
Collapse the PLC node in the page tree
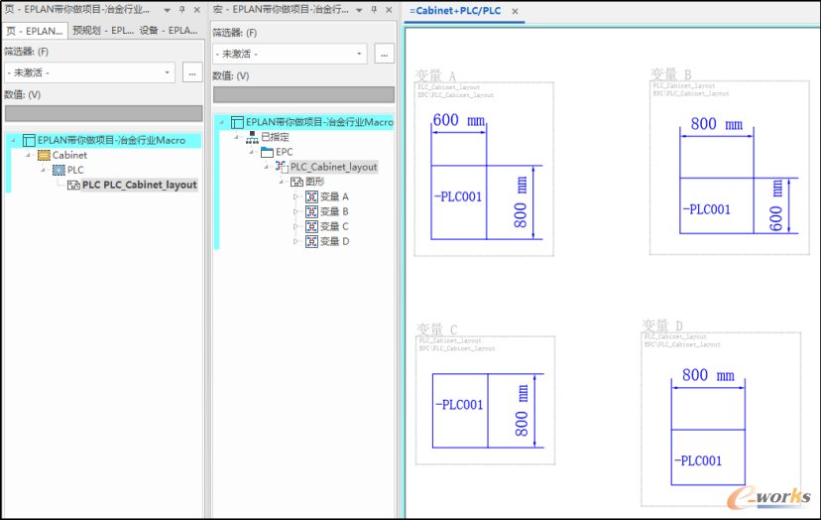coord(43,170)
